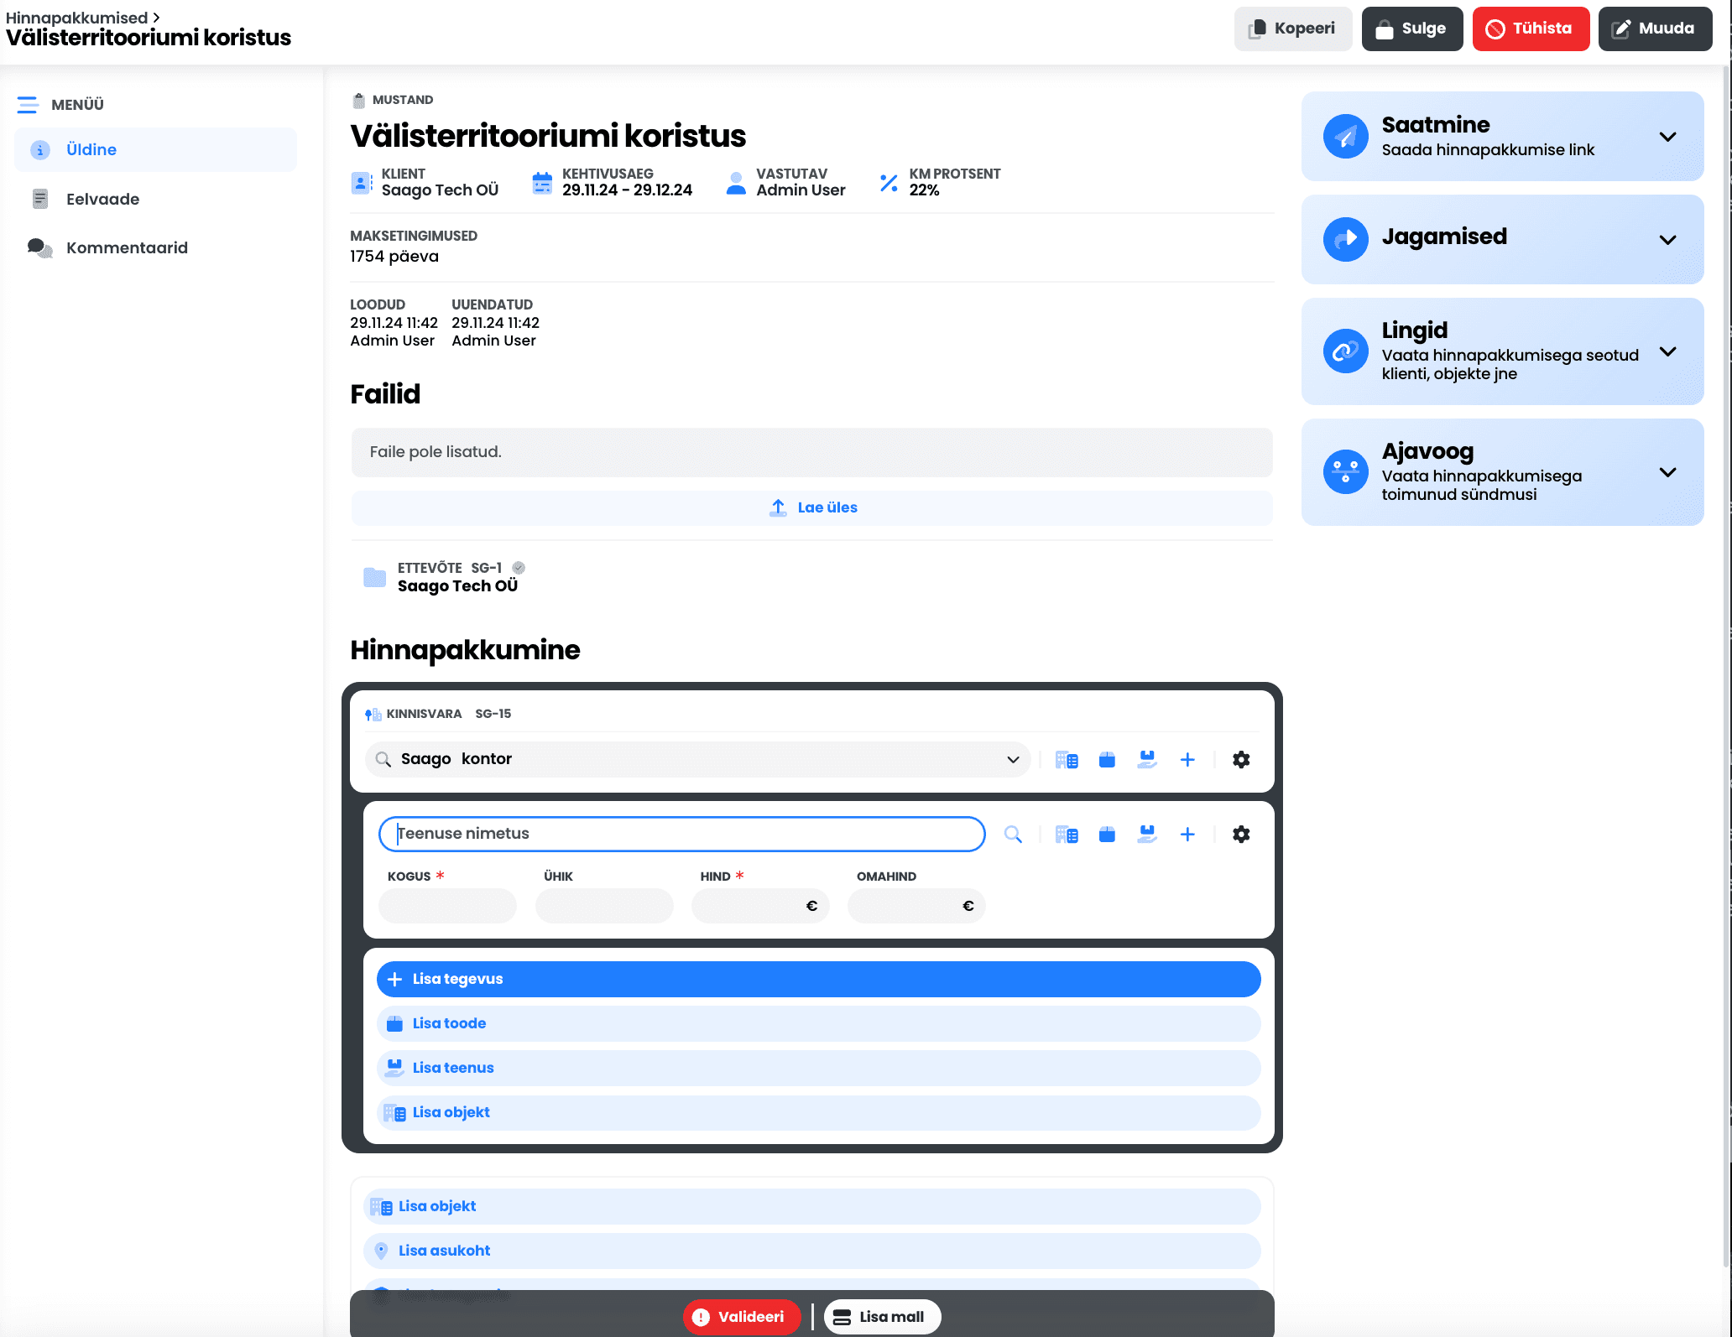Click the Kinnisvara building icon

coord(373,715)
